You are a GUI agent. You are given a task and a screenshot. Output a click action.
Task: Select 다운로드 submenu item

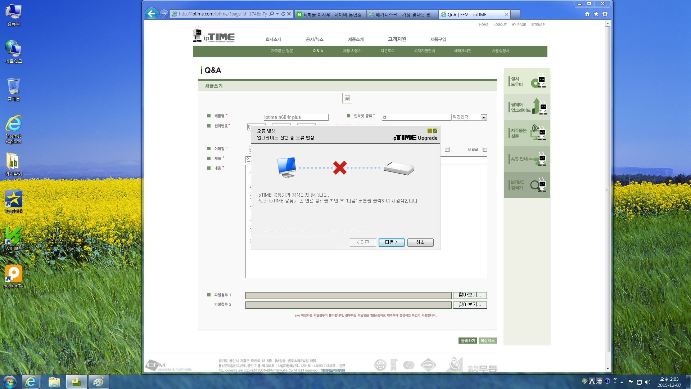tap(388, 51)
